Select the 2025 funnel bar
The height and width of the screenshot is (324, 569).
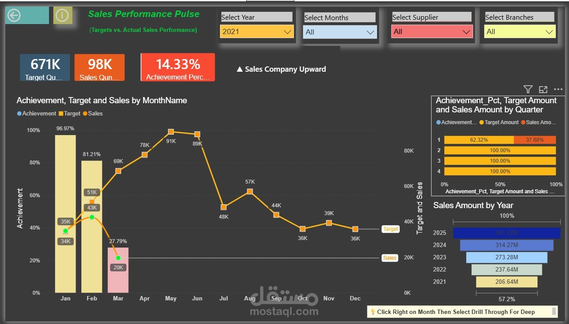pyautogui.click(x=507, y=233)
